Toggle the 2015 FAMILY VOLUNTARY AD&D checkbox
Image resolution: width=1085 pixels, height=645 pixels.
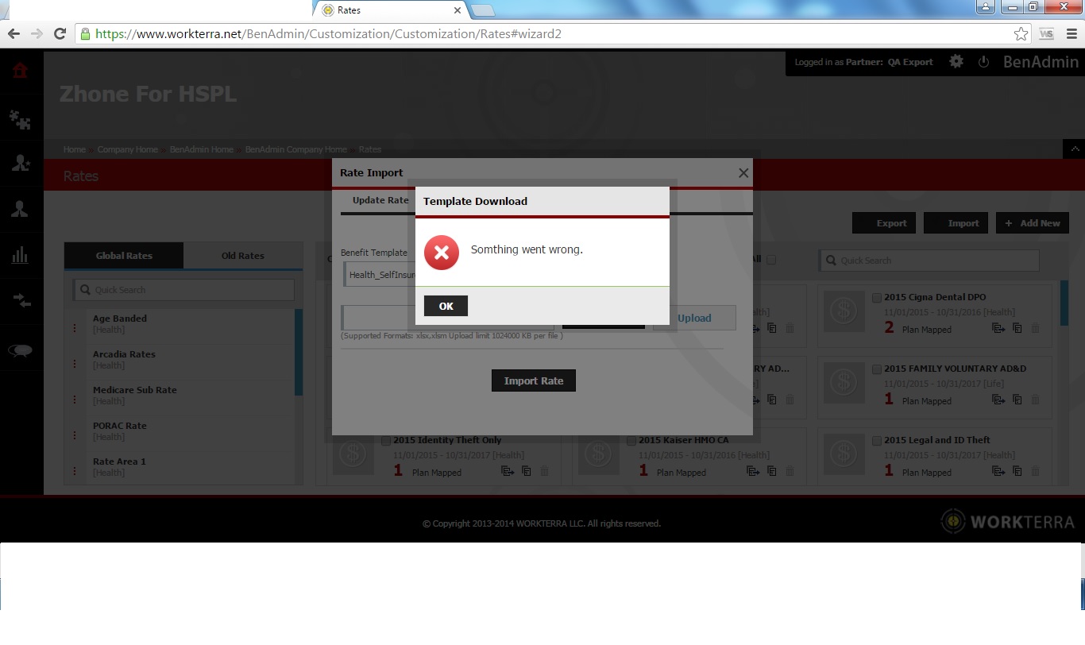coord(877,369)
